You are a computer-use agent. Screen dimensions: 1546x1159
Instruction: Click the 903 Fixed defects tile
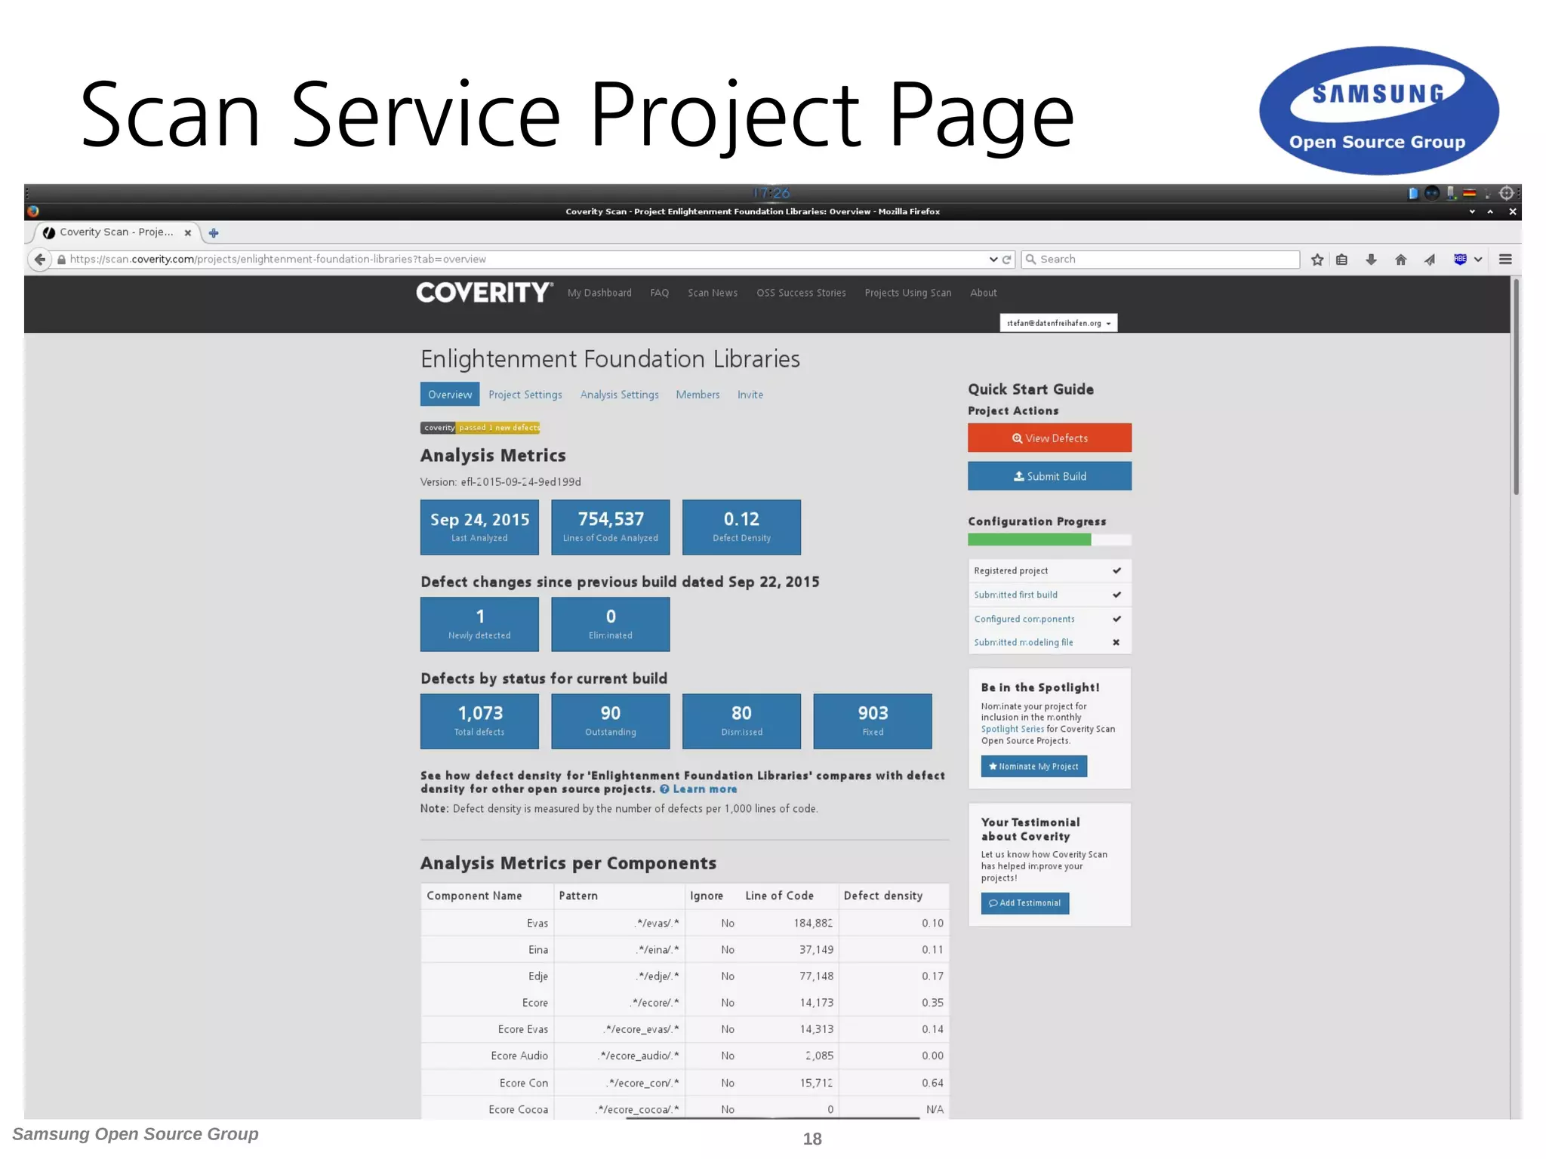pos(873,721)
